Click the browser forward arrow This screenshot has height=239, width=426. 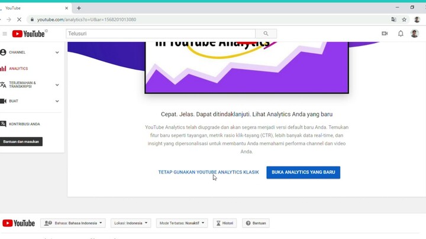point(9,19)
